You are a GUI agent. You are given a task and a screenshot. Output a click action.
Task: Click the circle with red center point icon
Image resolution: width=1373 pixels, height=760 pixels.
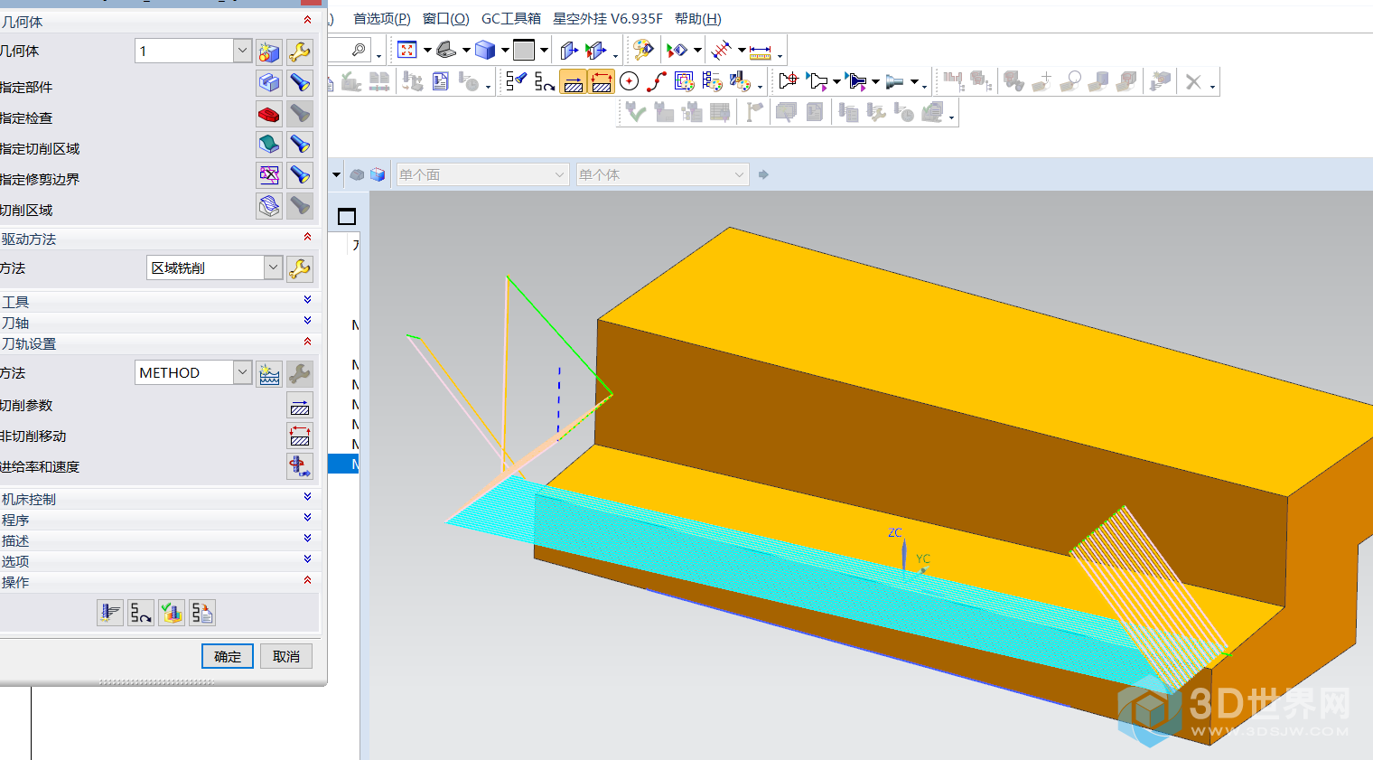tap(630, 81)
